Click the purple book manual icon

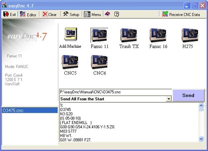108,14
